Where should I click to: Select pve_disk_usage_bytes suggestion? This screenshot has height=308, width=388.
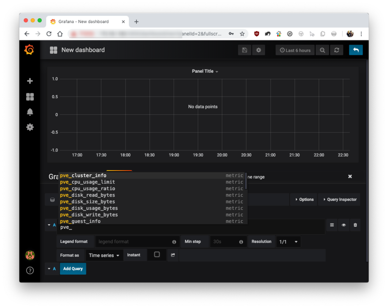[152, 208]
